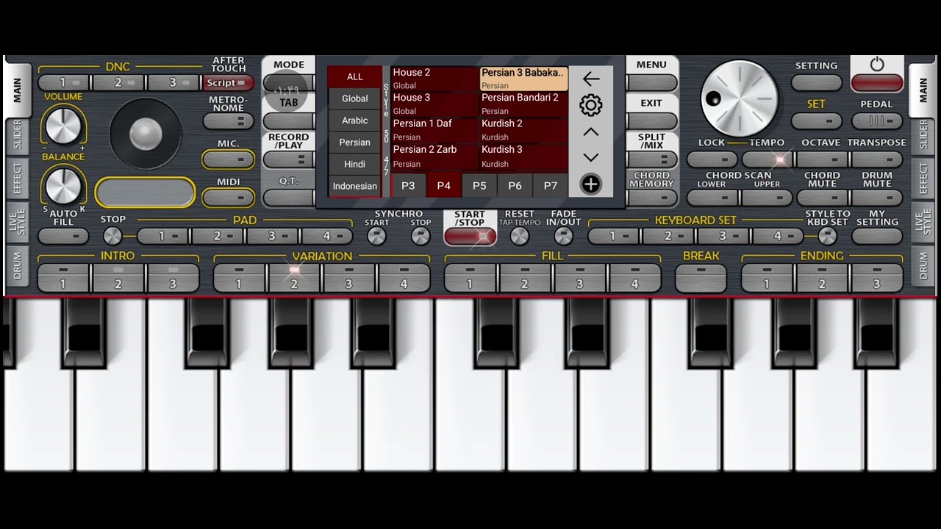This screenshot has height=529, width=941.
Task: Go up with the list up chevron
Action: pyautogui.click(x=590, y=132)
